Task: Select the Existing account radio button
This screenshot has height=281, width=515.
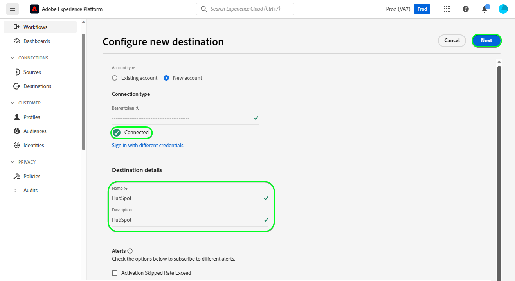Action: point(115,78)
